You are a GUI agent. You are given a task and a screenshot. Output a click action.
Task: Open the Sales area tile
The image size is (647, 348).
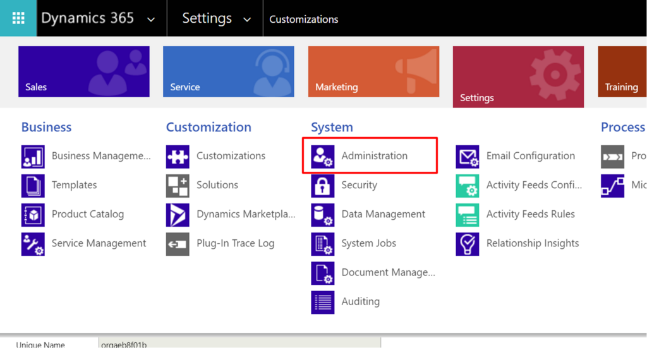84,72
